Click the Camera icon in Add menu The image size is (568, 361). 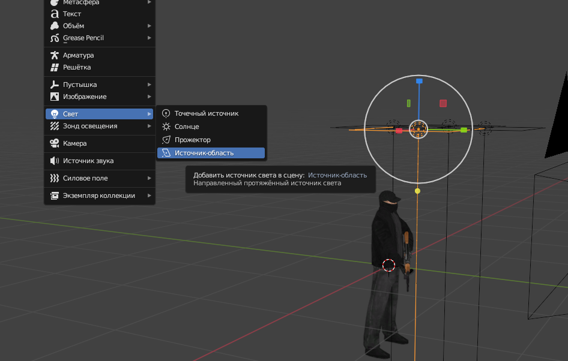click(x=55, y=143)
